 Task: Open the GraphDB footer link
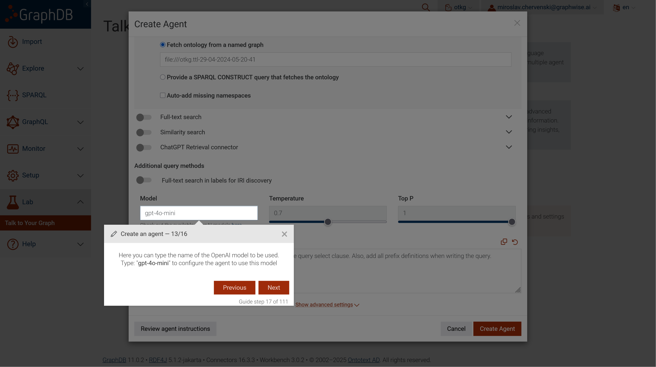click(x=114, y=360)
